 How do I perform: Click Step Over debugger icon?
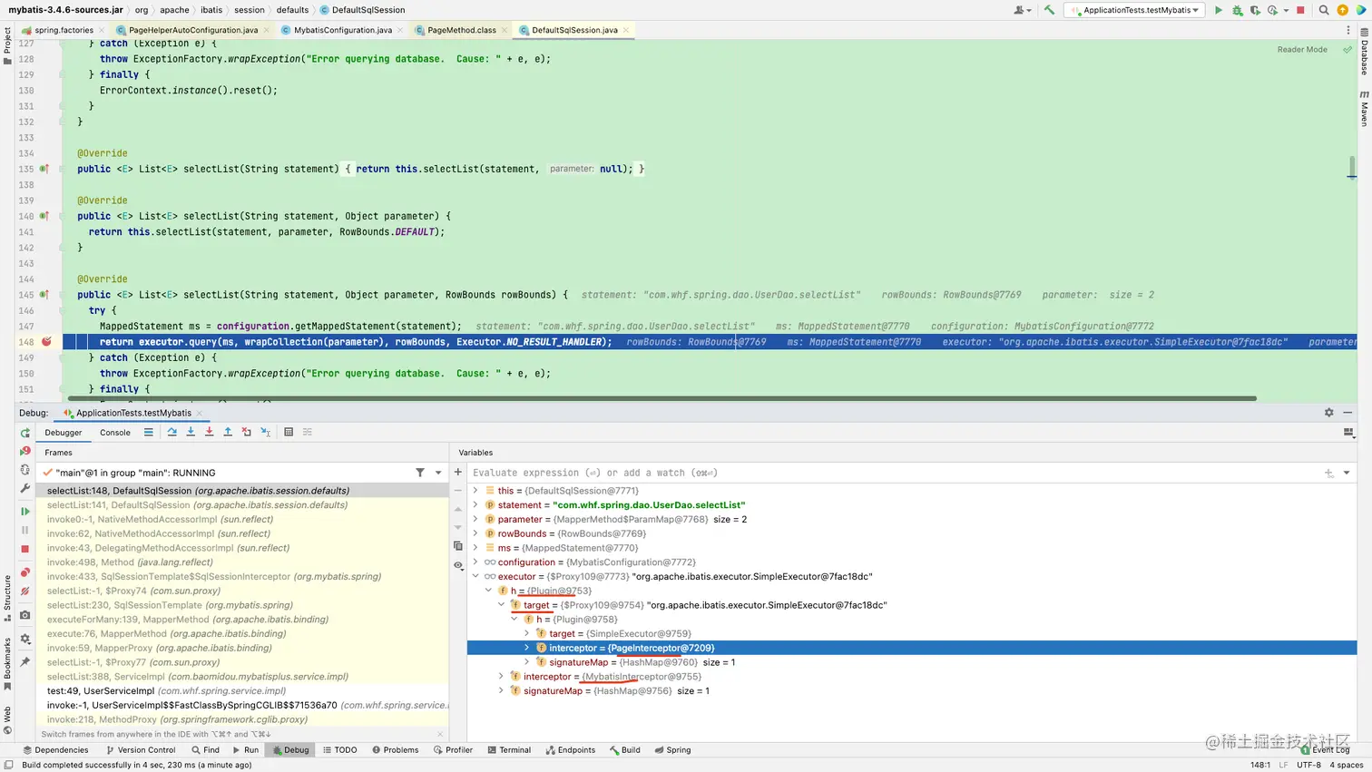point(171,432)
